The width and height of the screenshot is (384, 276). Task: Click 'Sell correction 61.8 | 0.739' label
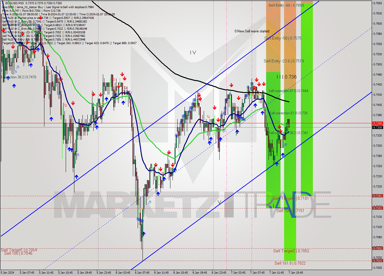coord(288,113)
